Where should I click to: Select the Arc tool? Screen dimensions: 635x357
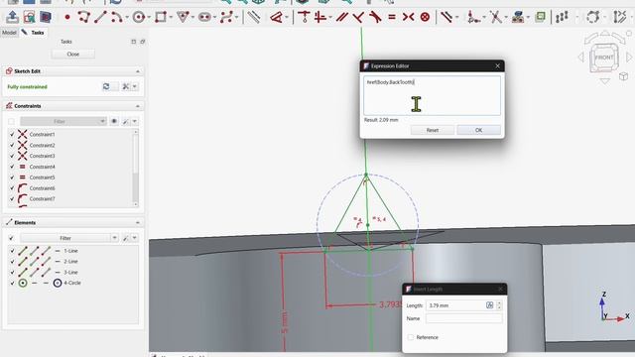[x=117, y=17]
